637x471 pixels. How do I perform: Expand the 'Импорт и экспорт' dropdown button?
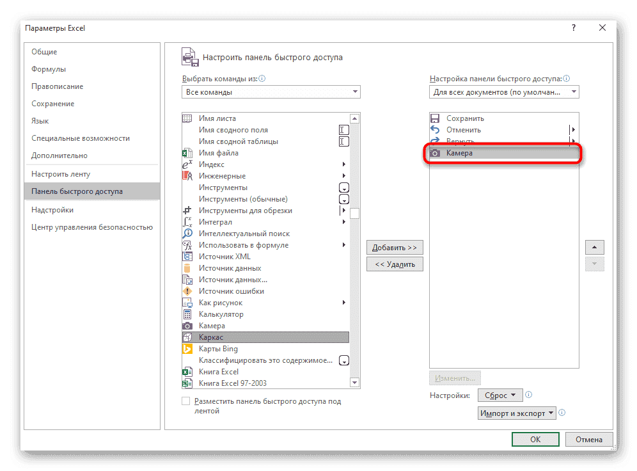(x=517, y=413)
